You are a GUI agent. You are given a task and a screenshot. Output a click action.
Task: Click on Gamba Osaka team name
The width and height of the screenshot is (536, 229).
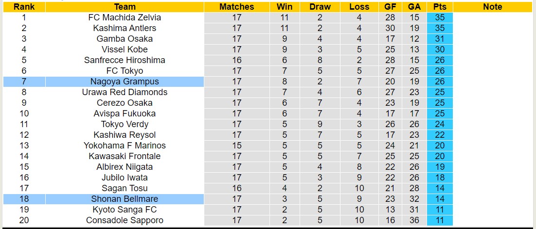[x=125, y=39]
